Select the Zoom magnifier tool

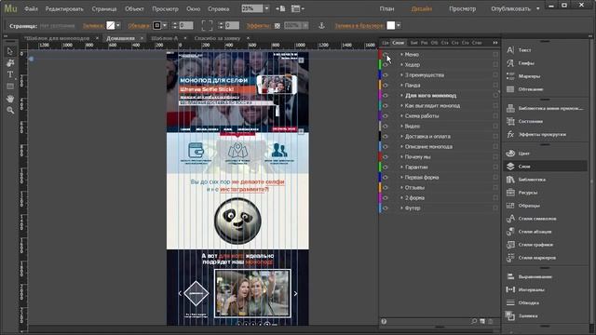click(10, 111)
